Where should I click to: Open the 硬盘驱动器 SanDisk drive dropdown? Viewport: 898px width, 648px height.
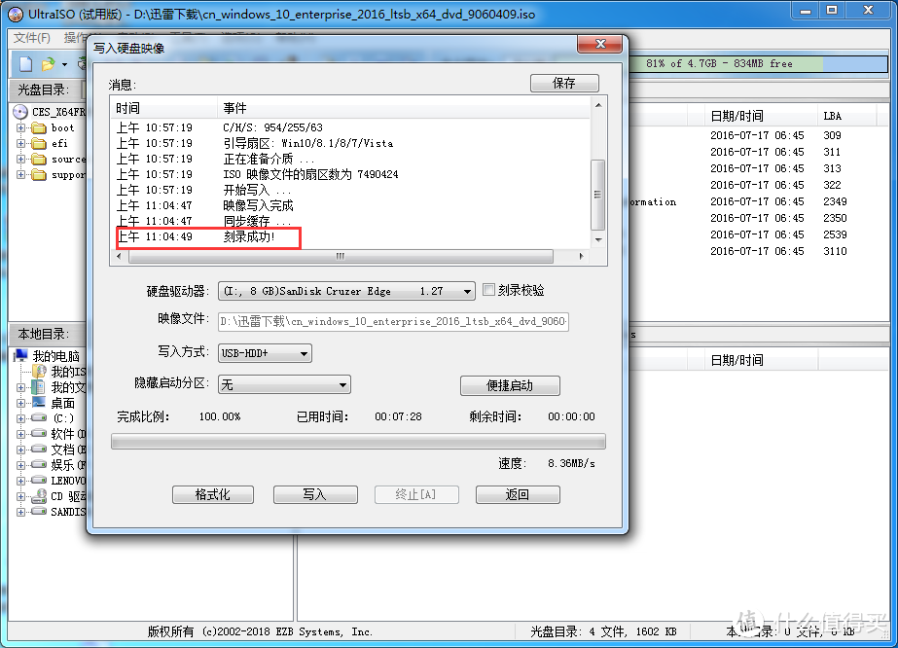[467, 292]
